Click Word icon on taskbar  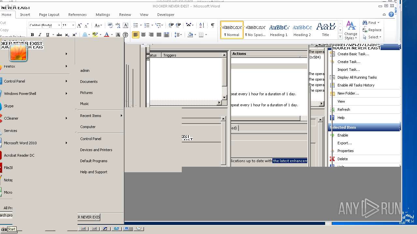[126, 228]
